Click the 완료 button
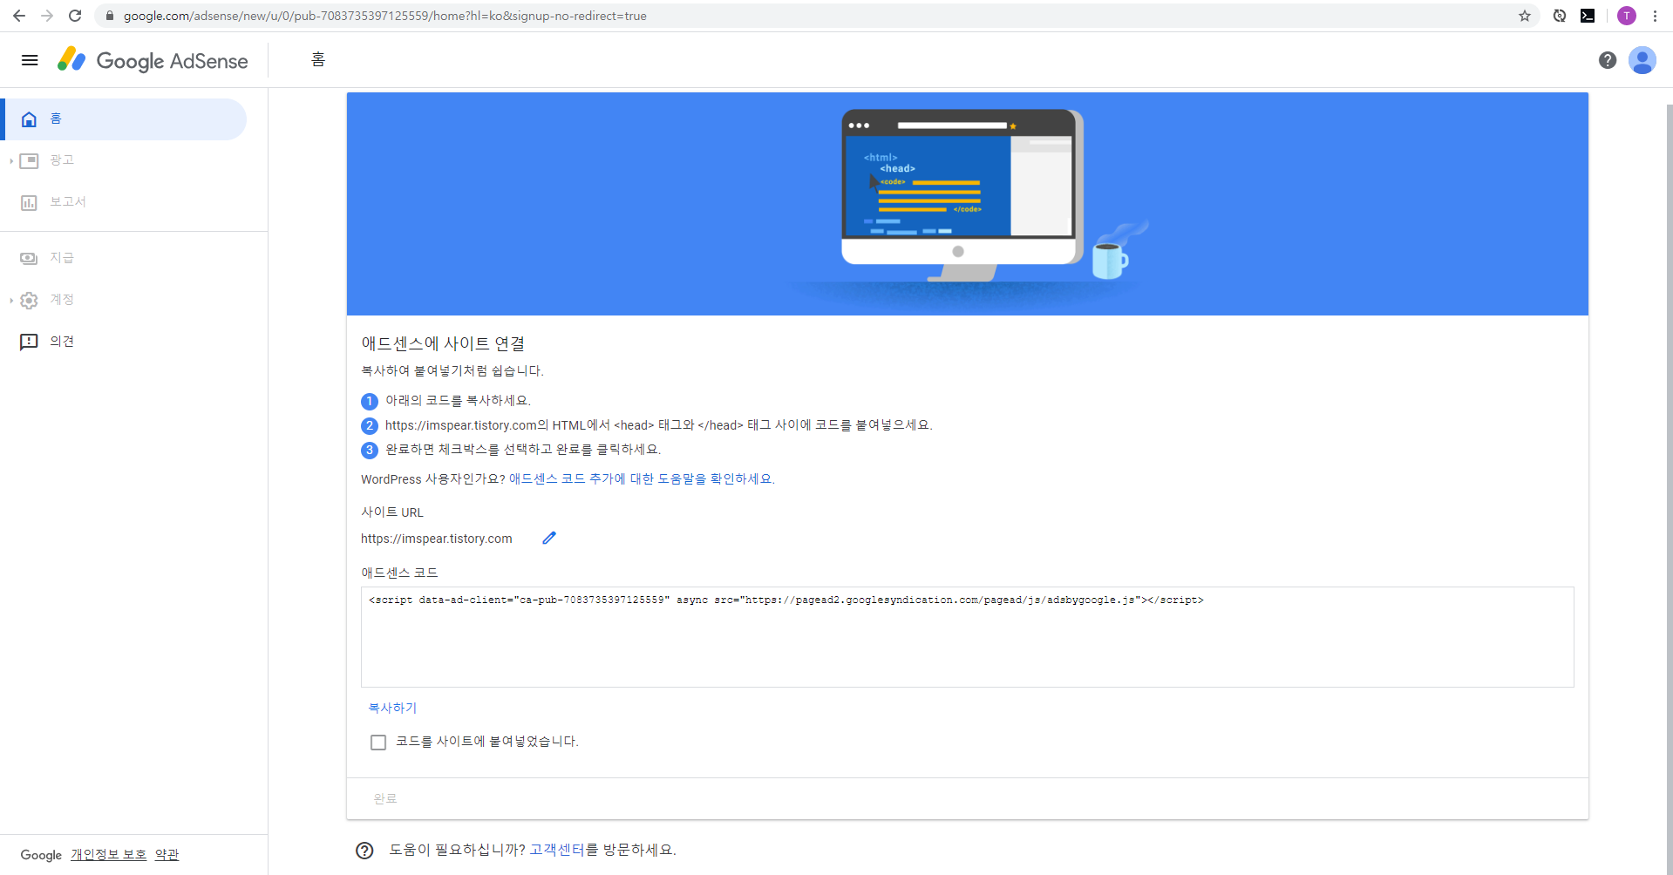This screenshot has height=875, width=1673. [385, 798]
